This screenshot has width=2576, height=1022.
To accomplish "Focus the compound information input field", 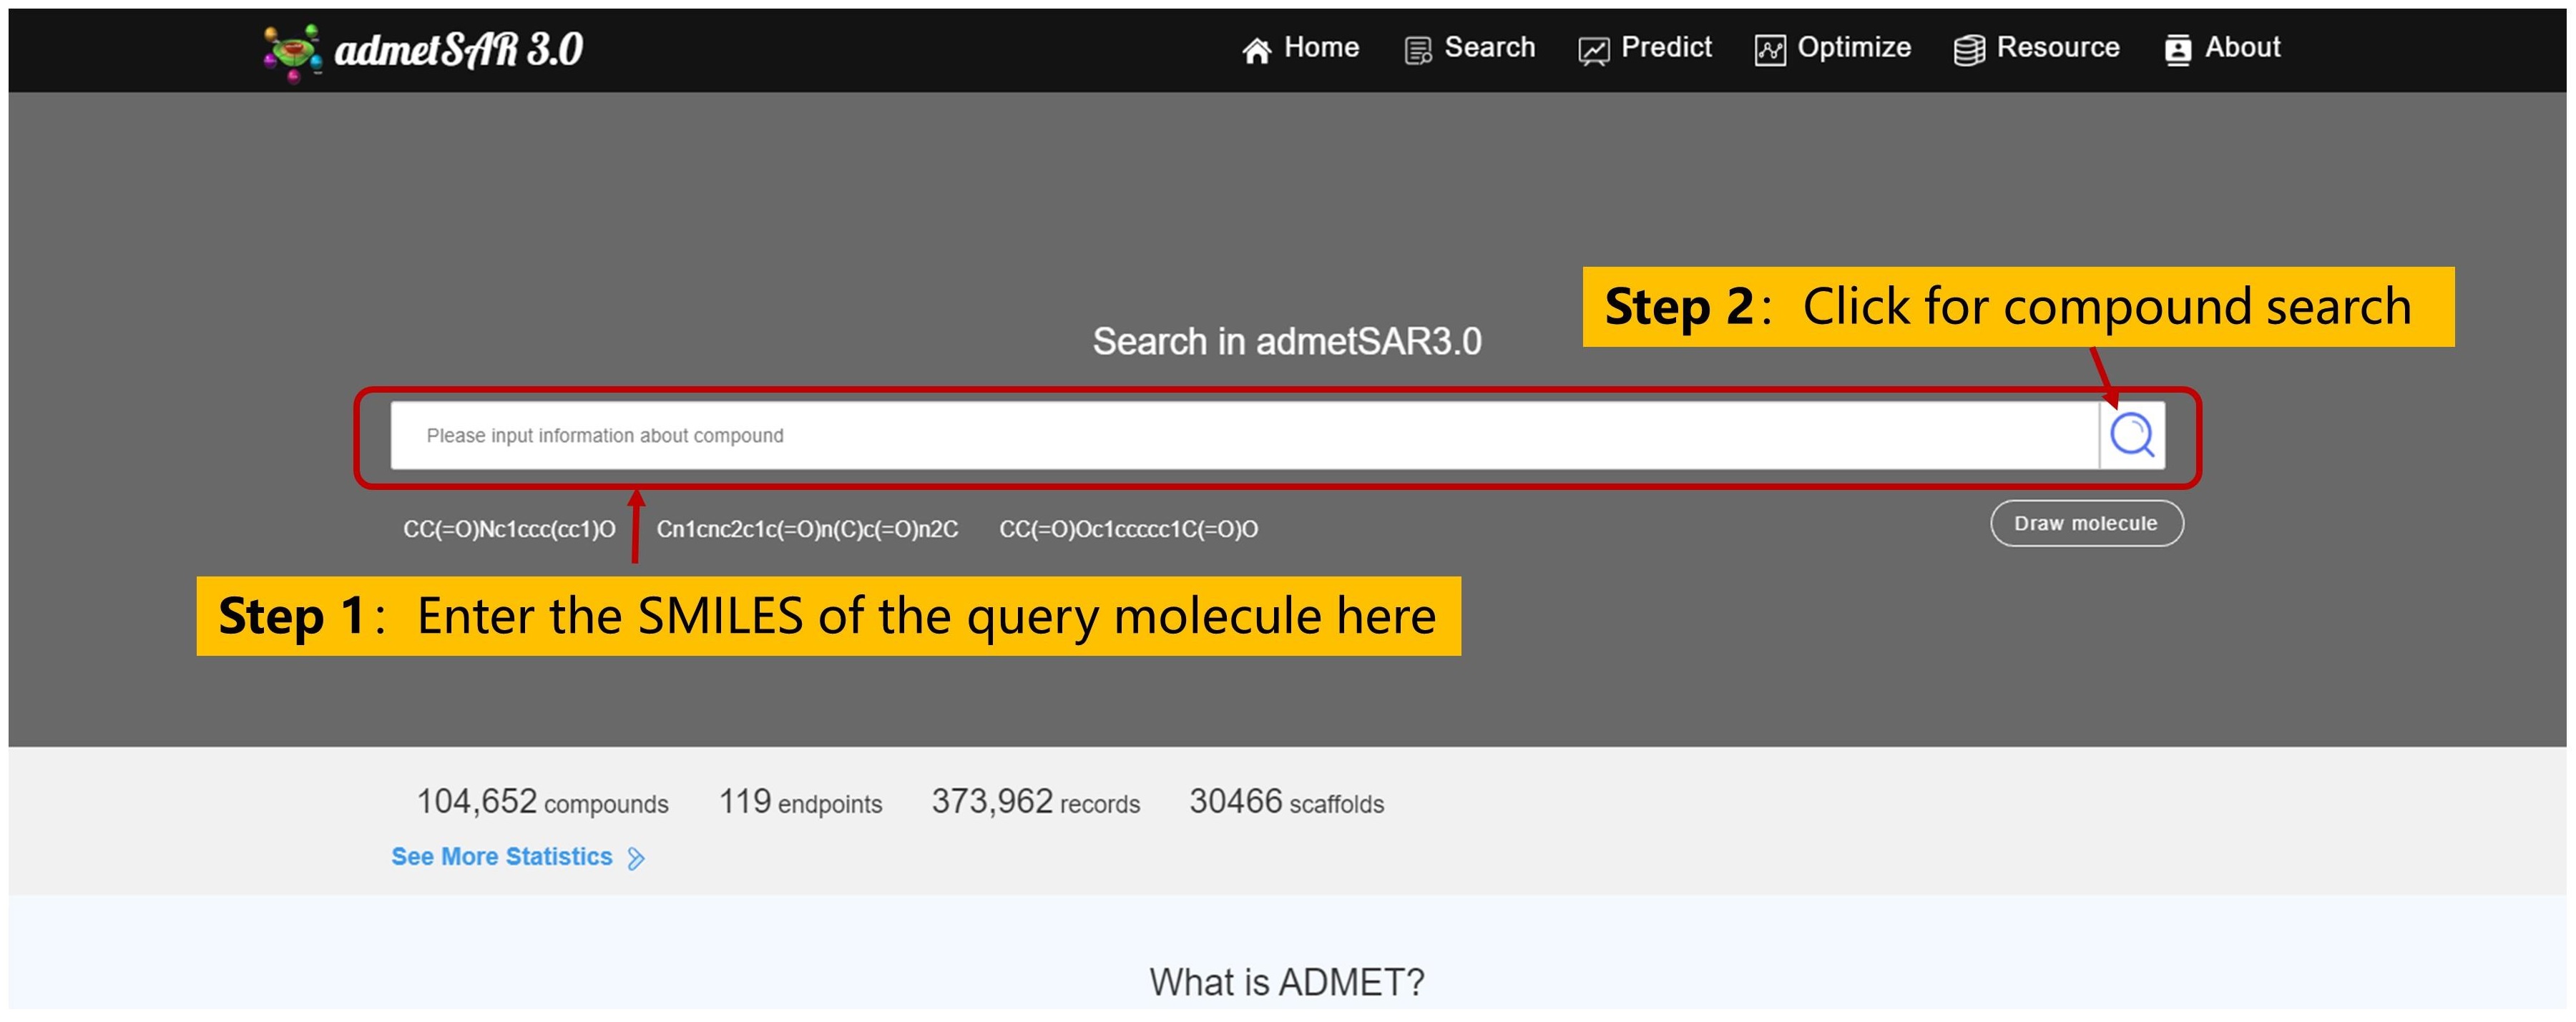I will point(1244,435).
